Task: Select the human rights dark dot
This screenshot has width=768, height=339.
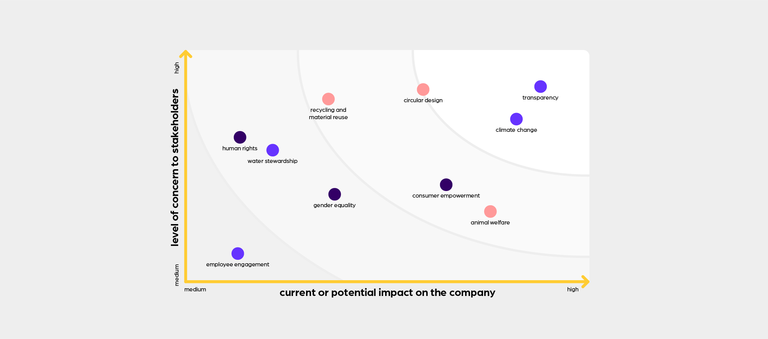Action: [240, 137]
